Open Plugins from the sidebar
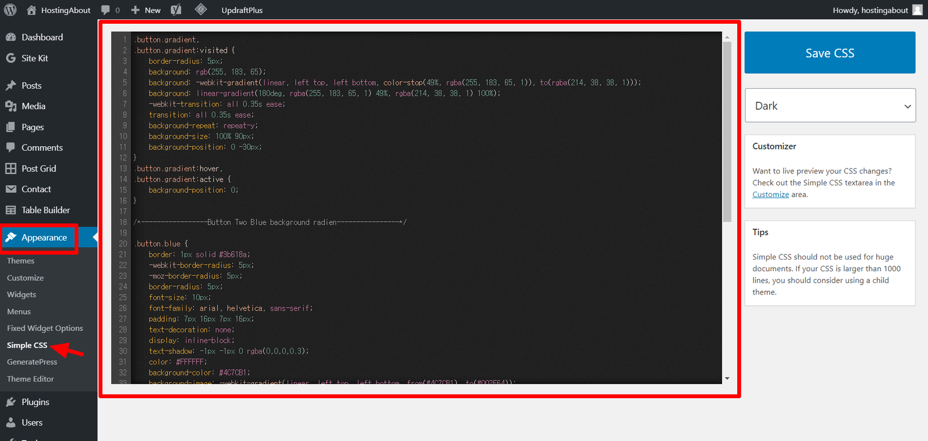928x441 pixels. (x=35, y=402)
